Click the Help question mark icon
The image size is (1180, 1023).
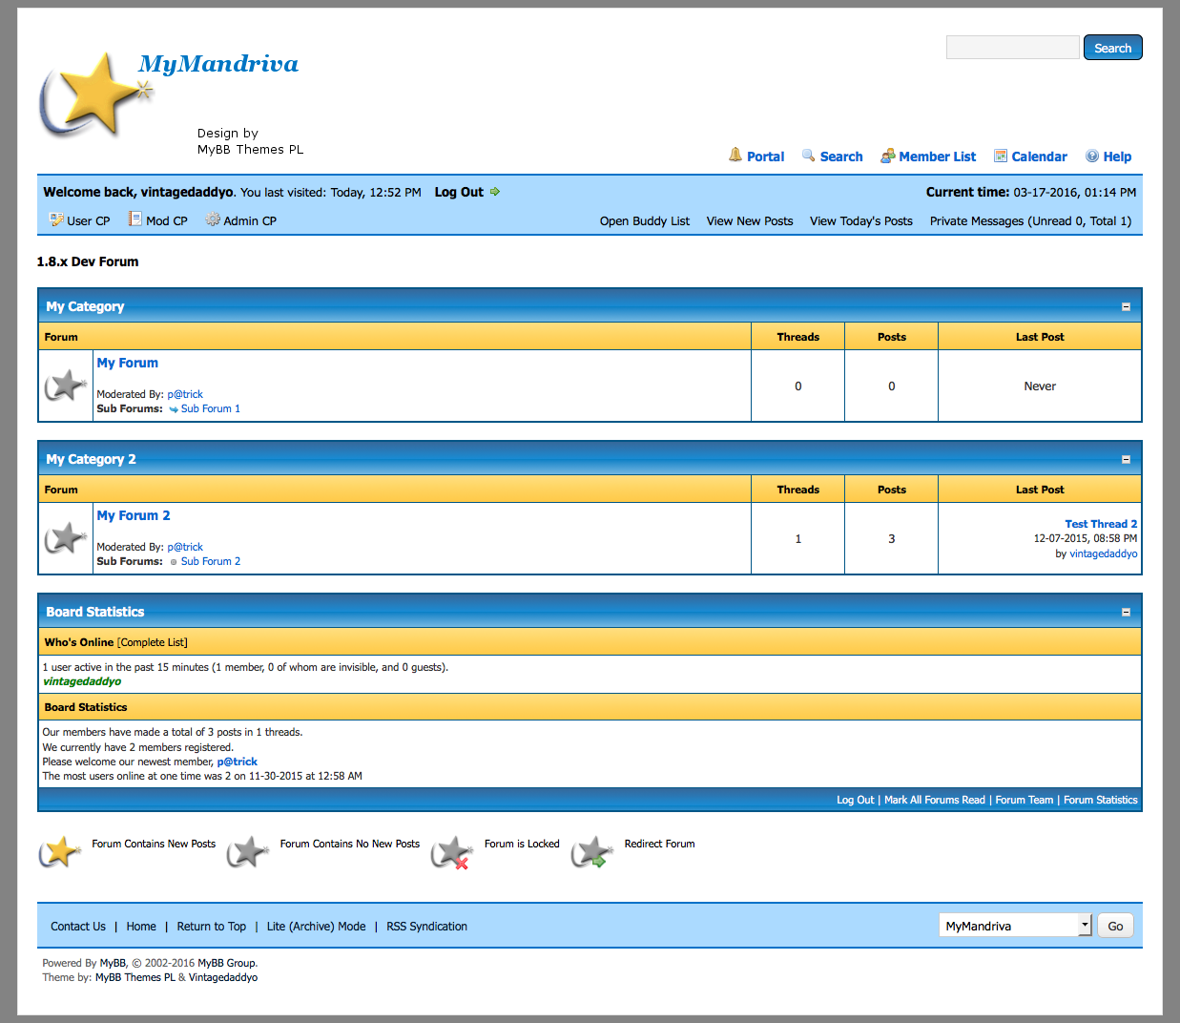[x=1092, y=156]
